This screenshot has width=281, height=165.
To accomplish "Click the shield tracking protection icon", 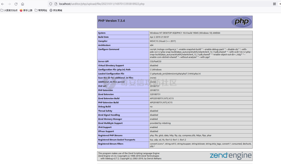I will click(51, 4).
